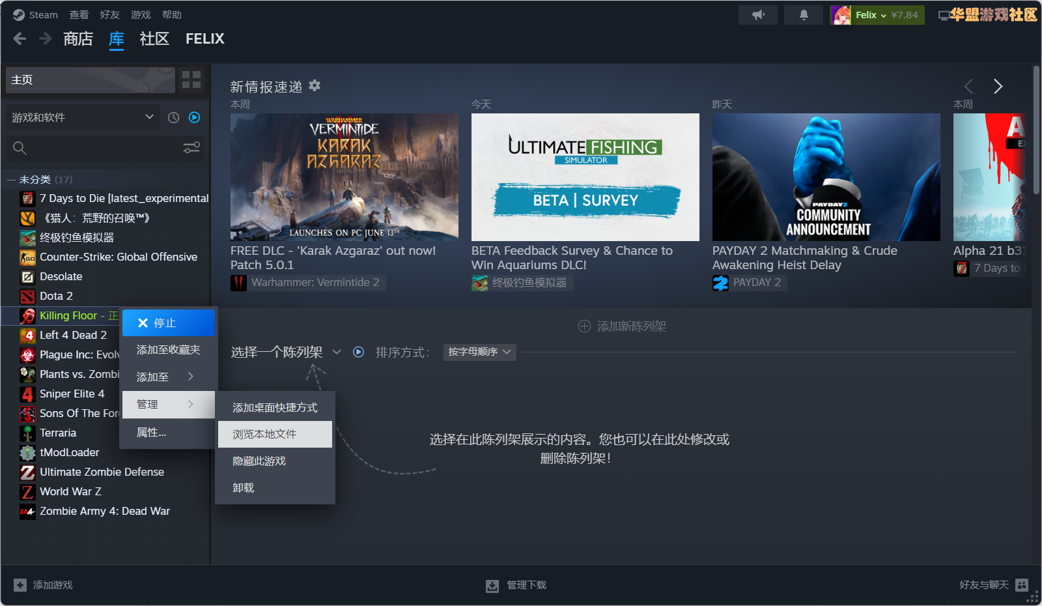Choose Hide this game (隐藏此游戏)
1042x606 pixels.
[275, 461]
